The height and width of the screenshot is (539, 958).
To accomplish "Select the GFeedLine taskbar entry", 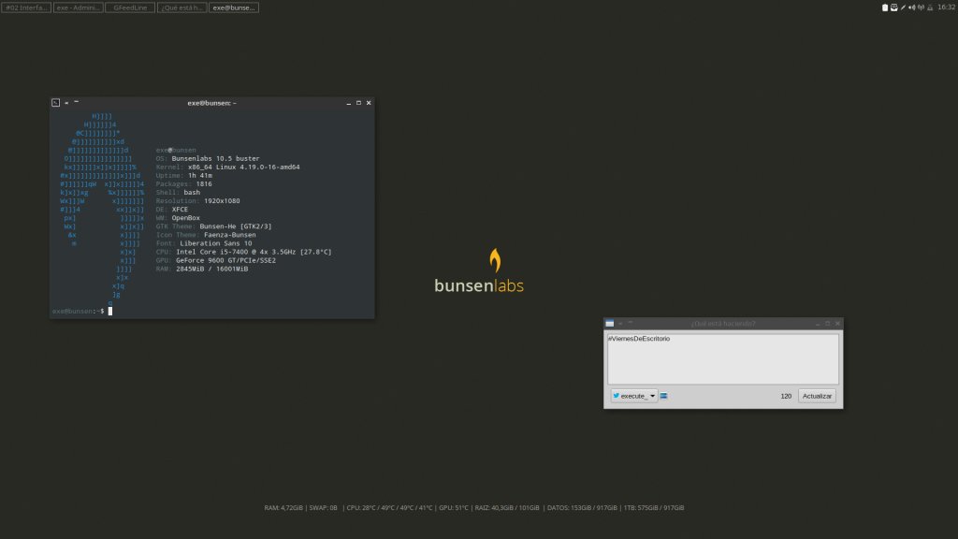I will coord(129,7).
